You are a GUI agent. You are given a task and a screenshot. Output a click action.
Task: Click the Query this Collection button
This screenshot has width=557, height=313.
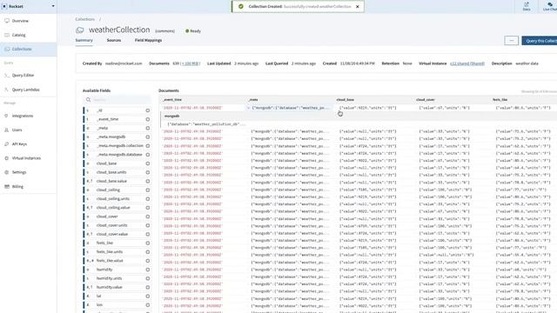[540, 41]
